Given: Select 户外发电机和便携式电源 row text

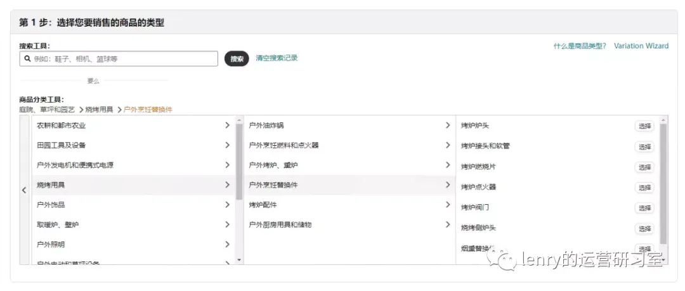Looking at the screenshot, I should coord(75,165).
